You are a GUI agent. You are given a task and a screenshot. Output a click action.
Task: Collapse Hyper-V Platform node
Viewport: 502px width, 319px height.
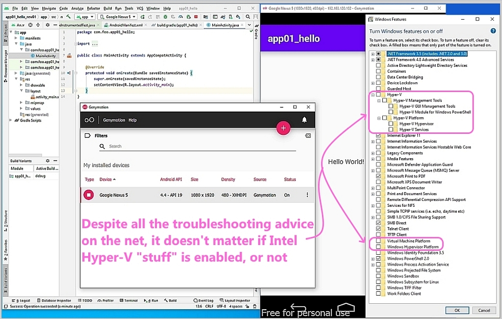coord(379,118)
